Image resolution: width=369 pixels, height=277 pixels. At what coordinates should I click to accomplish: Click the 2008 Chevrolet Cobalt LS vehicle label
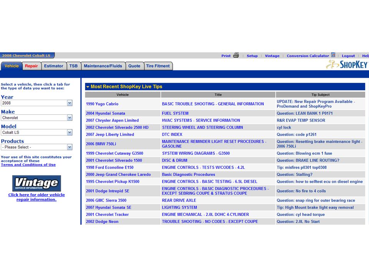coord(27,55)
